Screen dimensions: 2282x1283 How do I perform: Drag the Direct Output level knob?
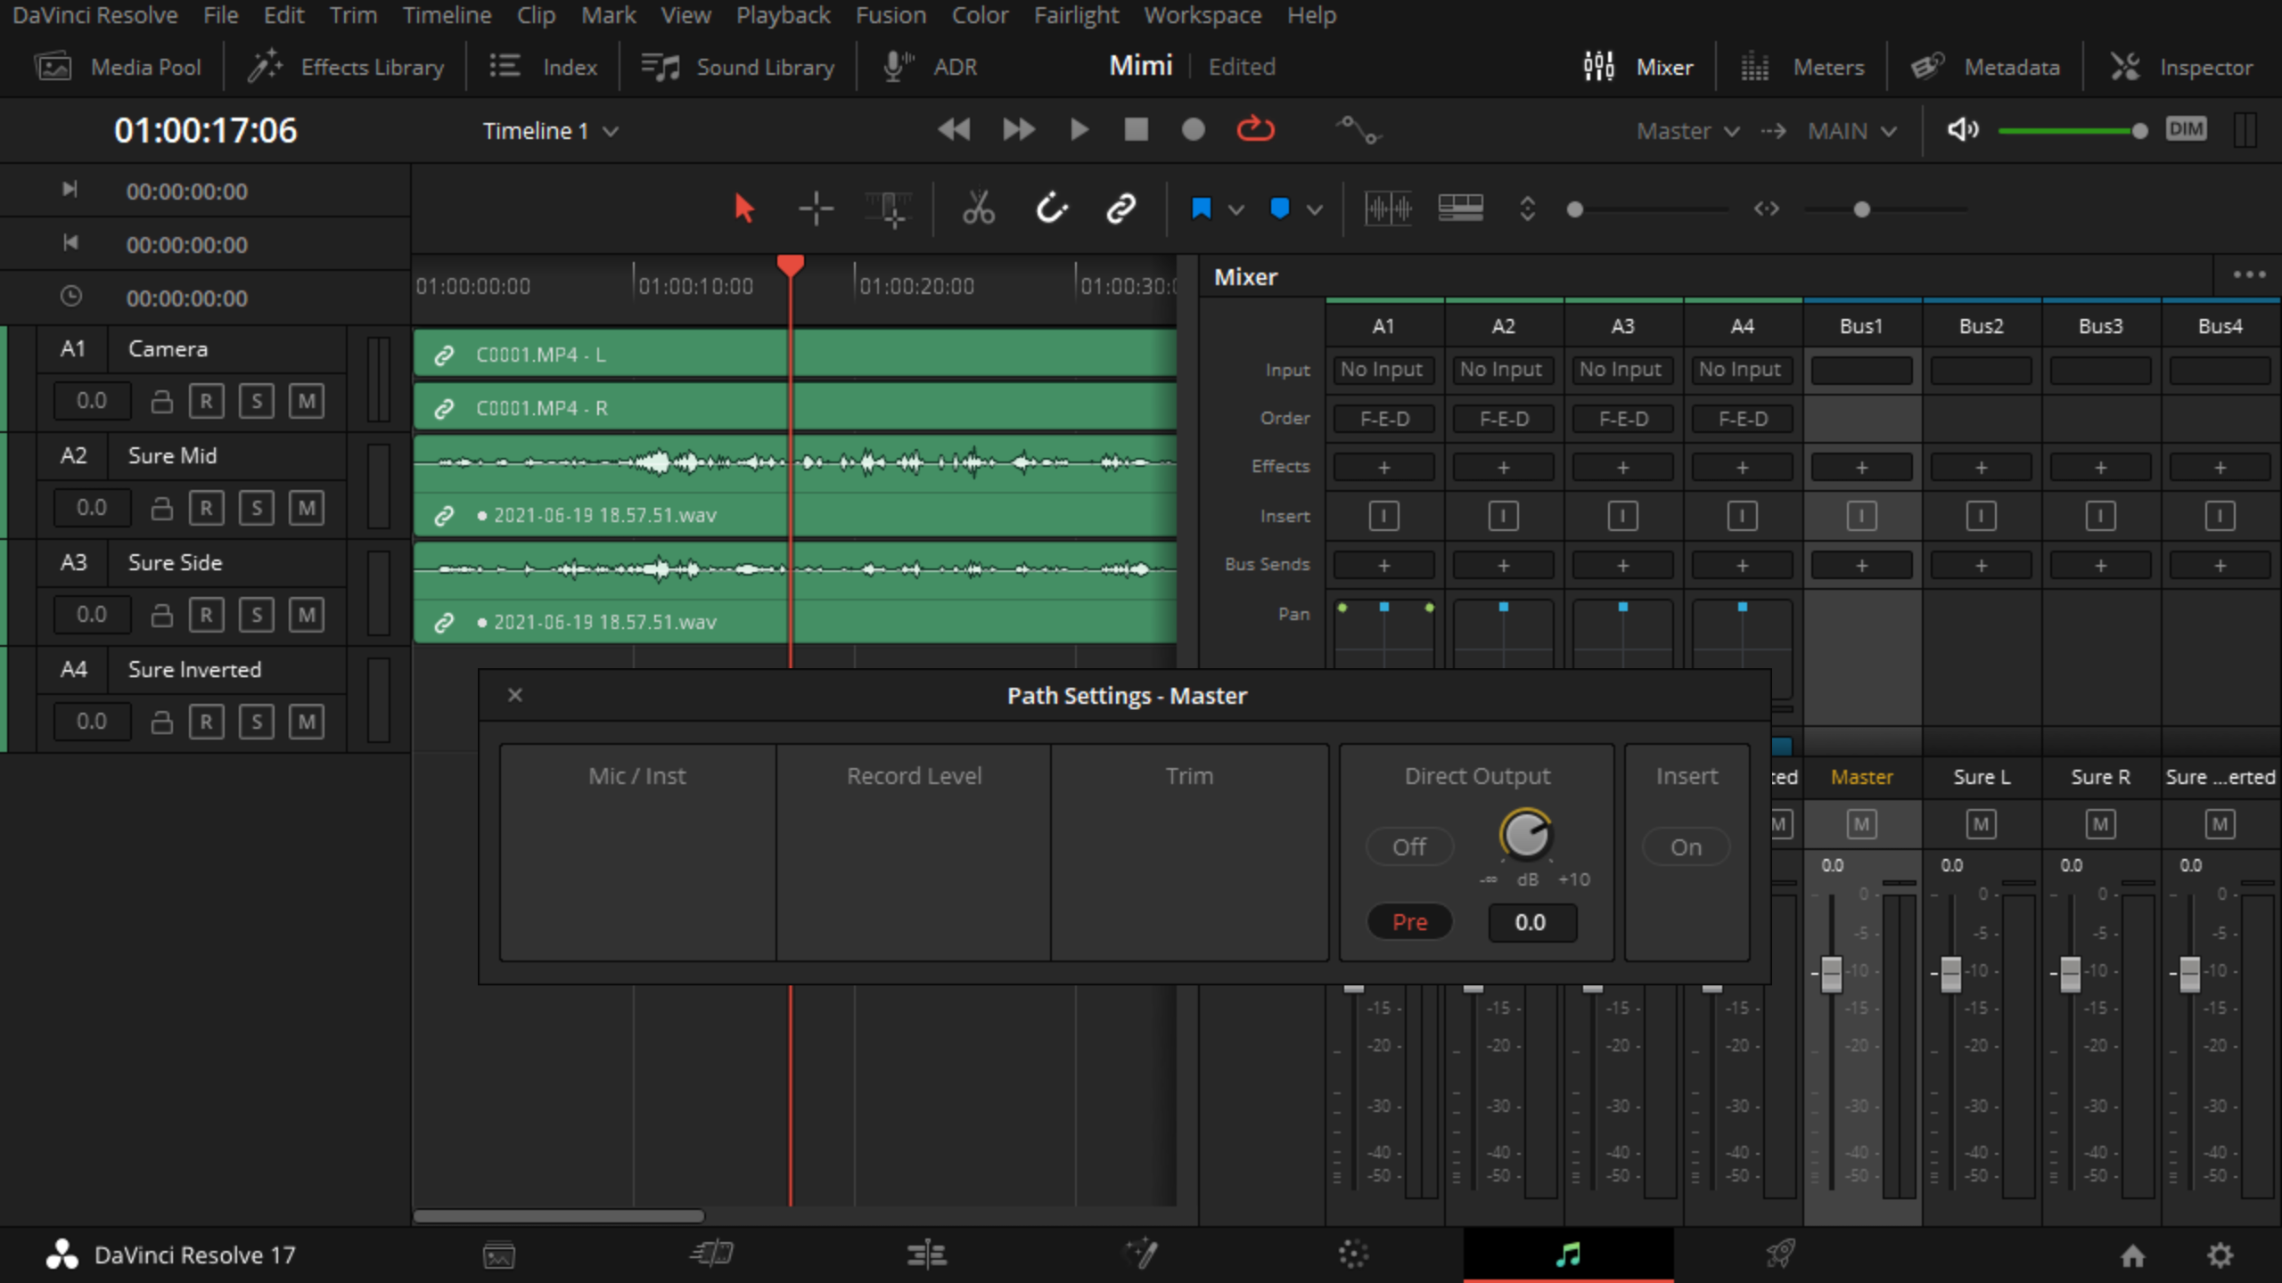pyautogui.click(x=1528, y=833)
